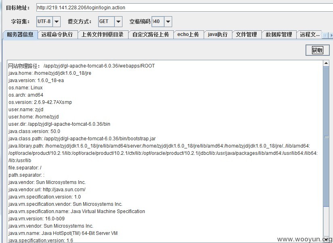Click the os.version: 2.6.9-42.7AXsmp line
This screenshot has height=243, width=333.
[40, 102]
